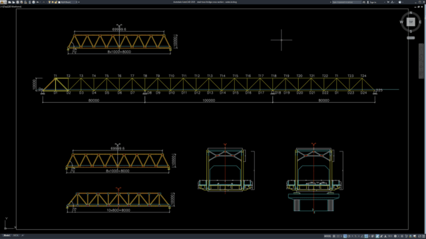Image resolution: width=426 pixels, height=239 pixels.
Task: Click the search binoculars icon
Action: [x=364, y=2]
